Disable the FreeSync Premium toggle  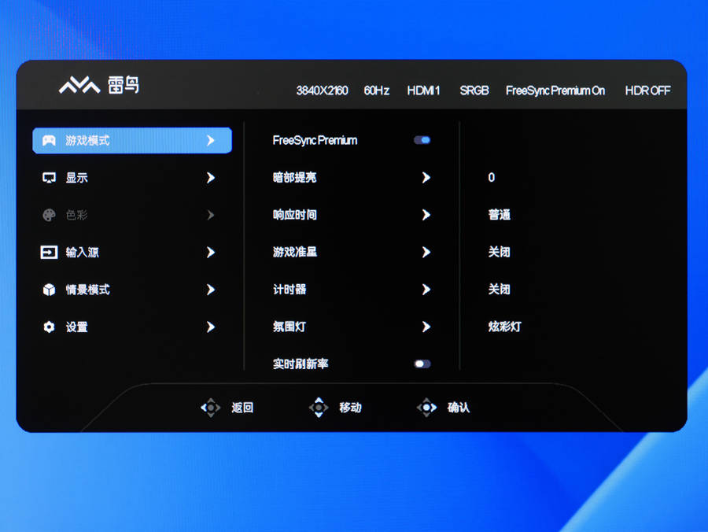pyautogui.click(x=422, y=140)
